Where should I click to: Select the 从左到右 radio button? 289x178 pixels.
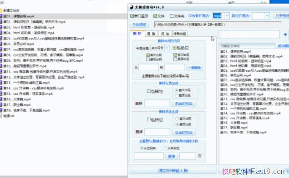tap(142, 148)
